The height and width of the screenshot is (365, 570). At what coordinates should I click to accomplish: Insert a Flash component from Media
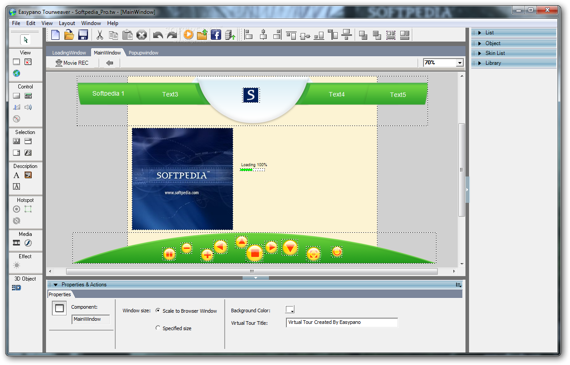coord(28,243)
